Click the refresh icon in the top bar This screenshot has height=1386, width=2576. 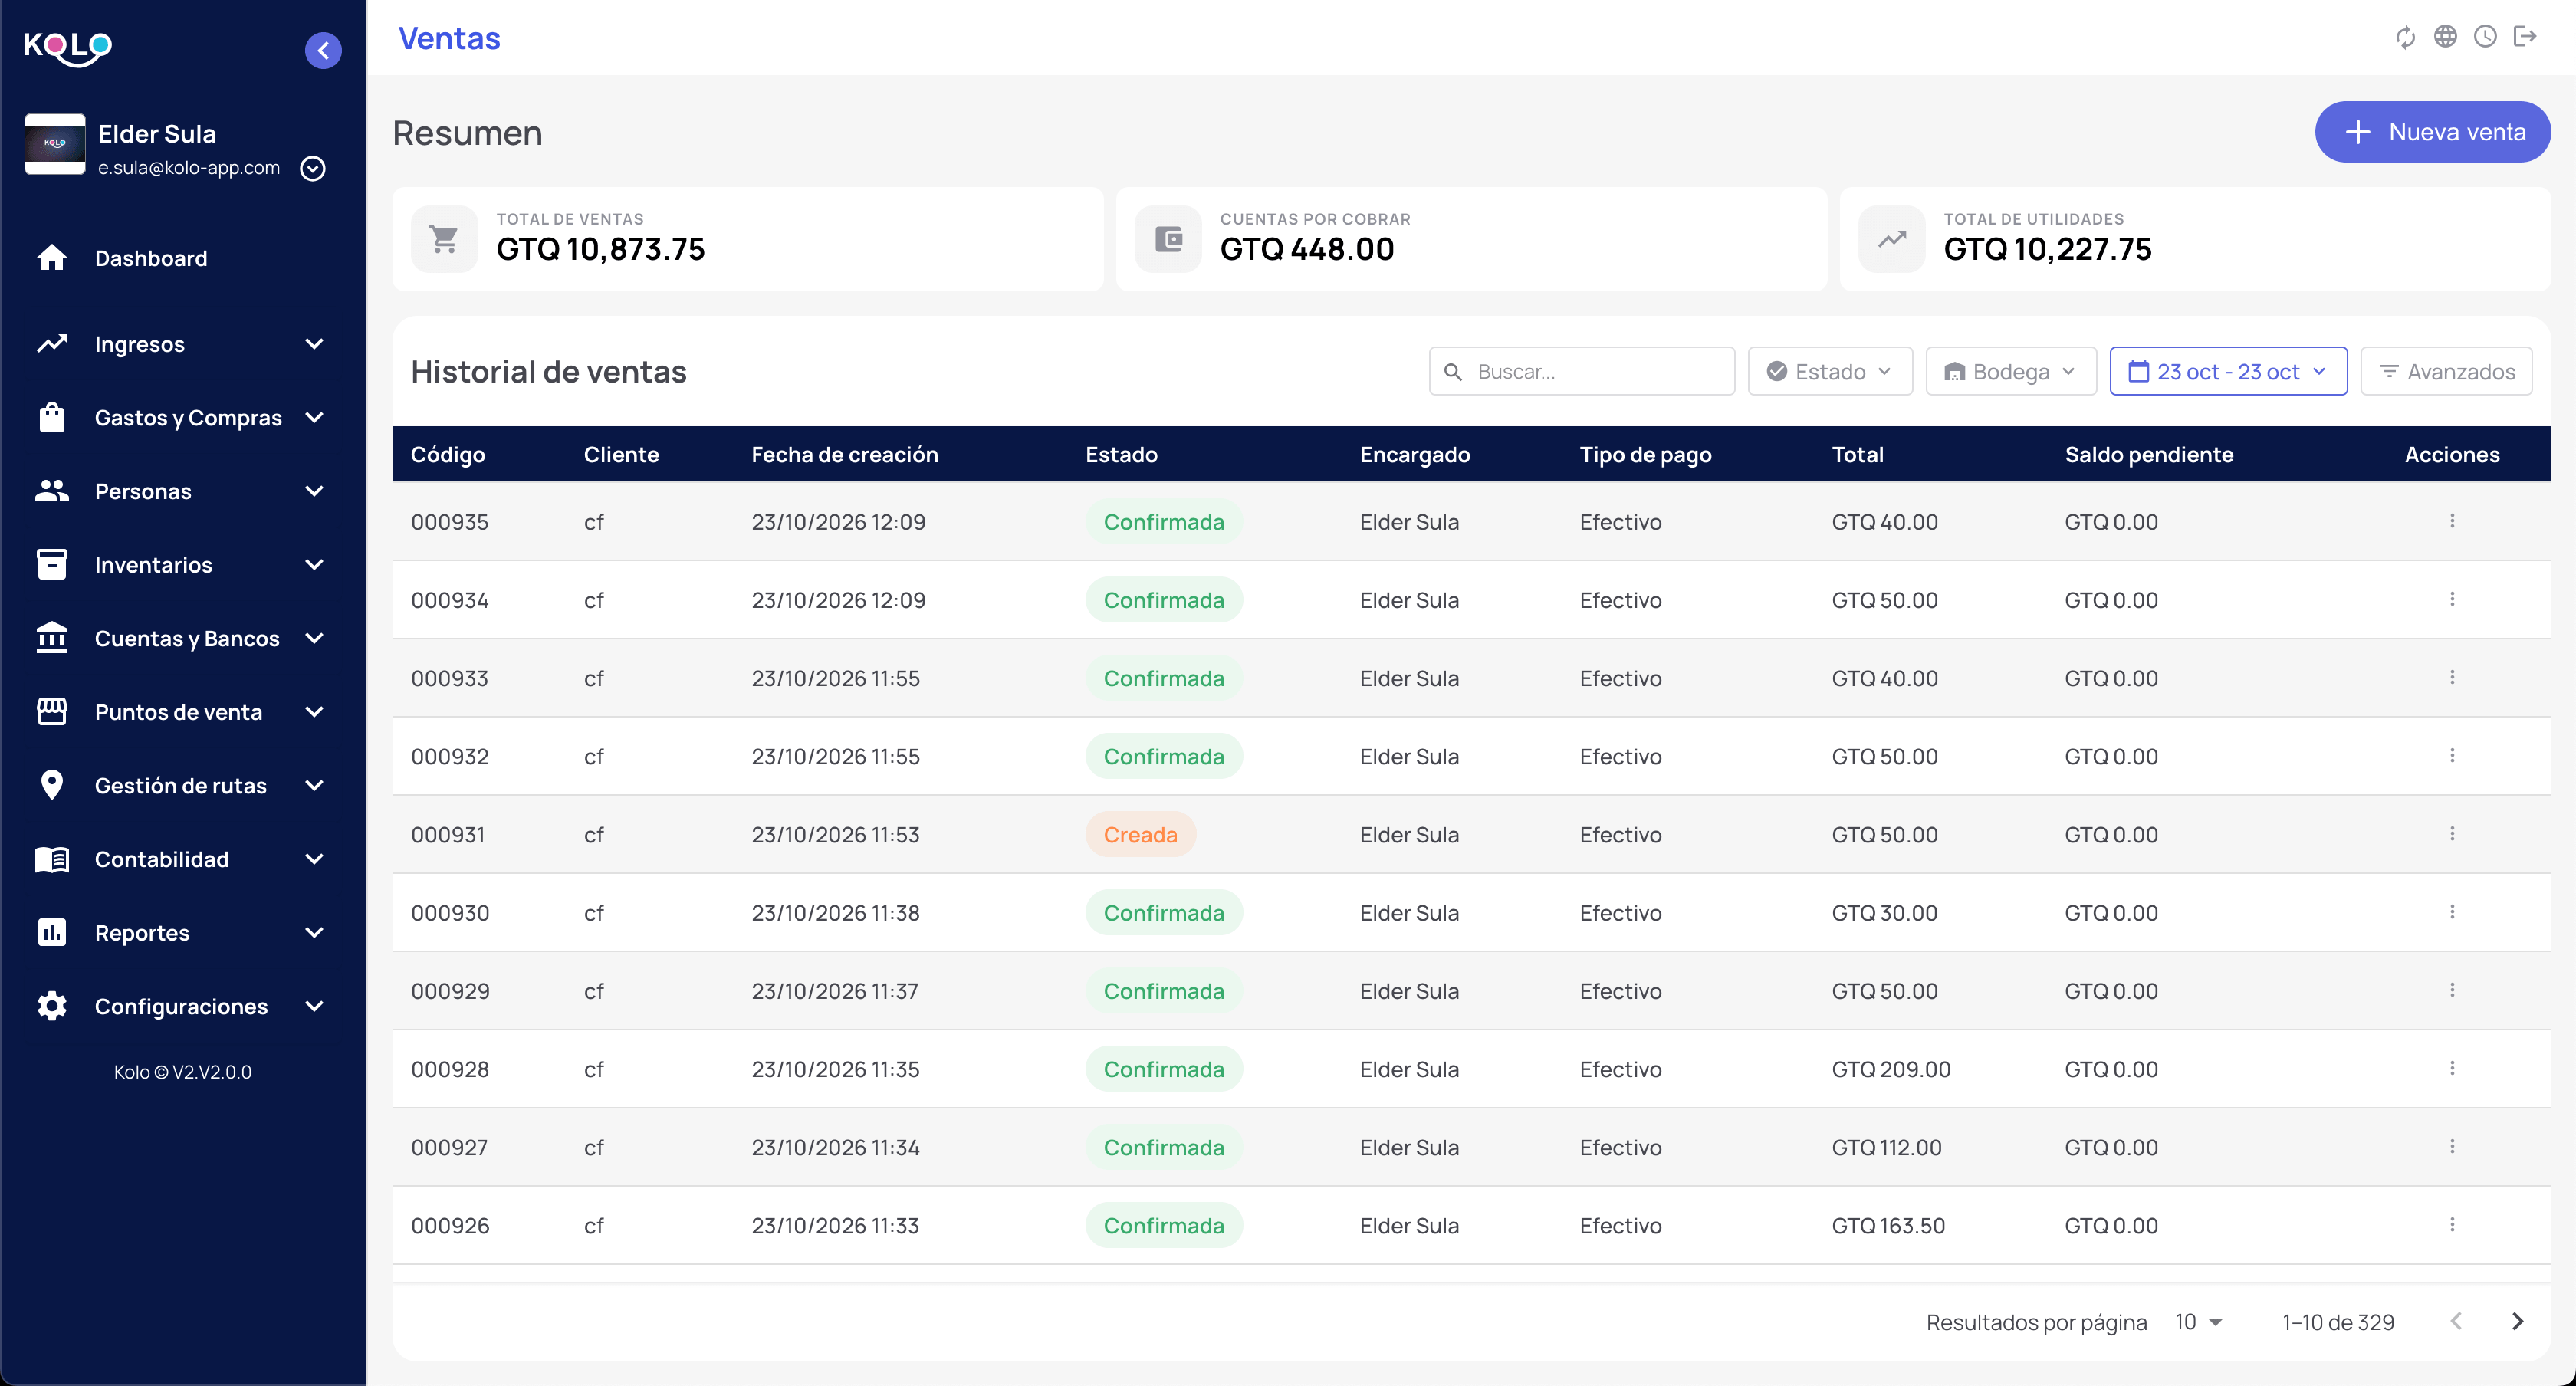(x=2405, y=37)
